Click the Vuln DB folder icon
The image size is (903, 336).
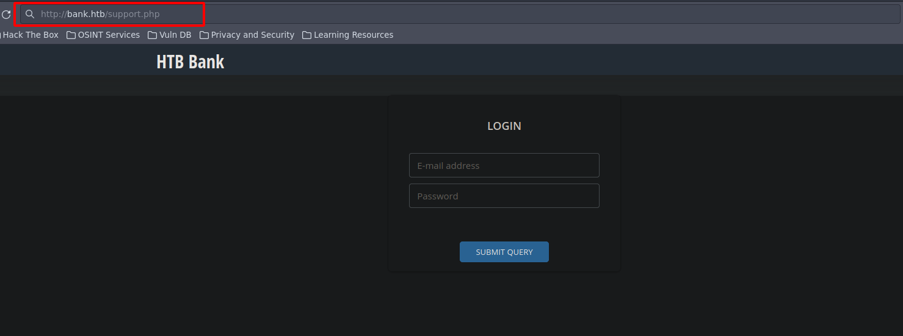152,35
